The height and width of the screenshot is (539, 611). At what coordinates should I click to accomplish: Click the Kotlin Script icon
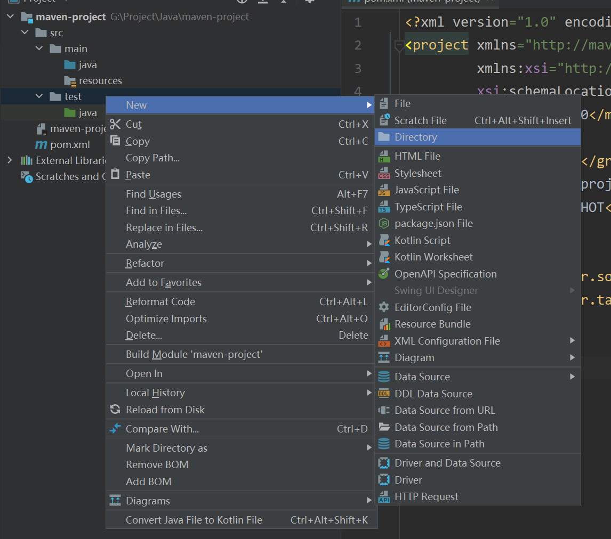coord(384,240)
